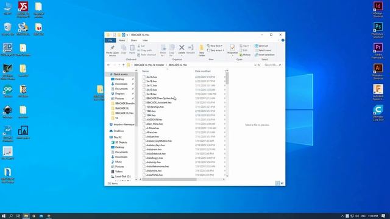Open Adobe Premiere desktop shortcut
Viewport: 390px width, 219px height.
coord(378,50)
